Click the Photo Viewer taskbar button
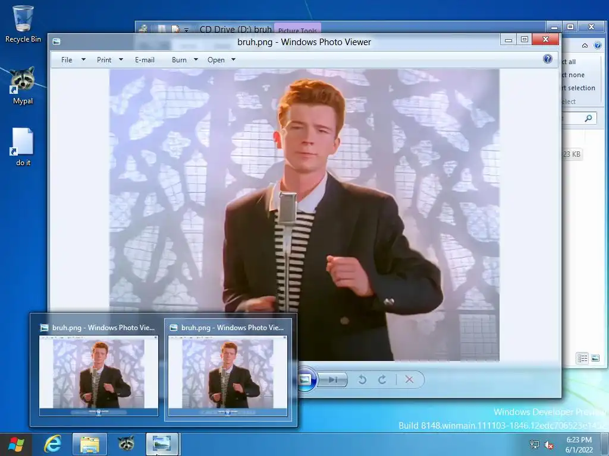 pyautogui.click(x=162, y=444)
